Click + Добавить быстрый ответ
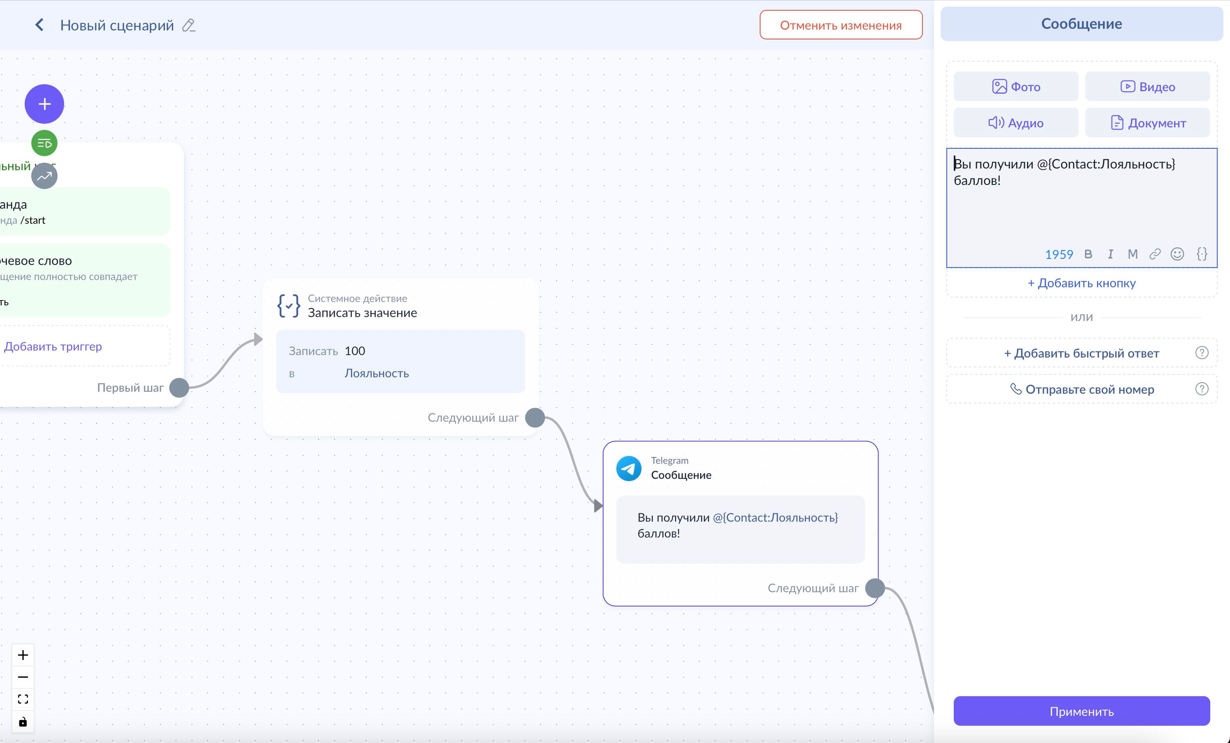1230x743 pixels. coord(1081,353)
